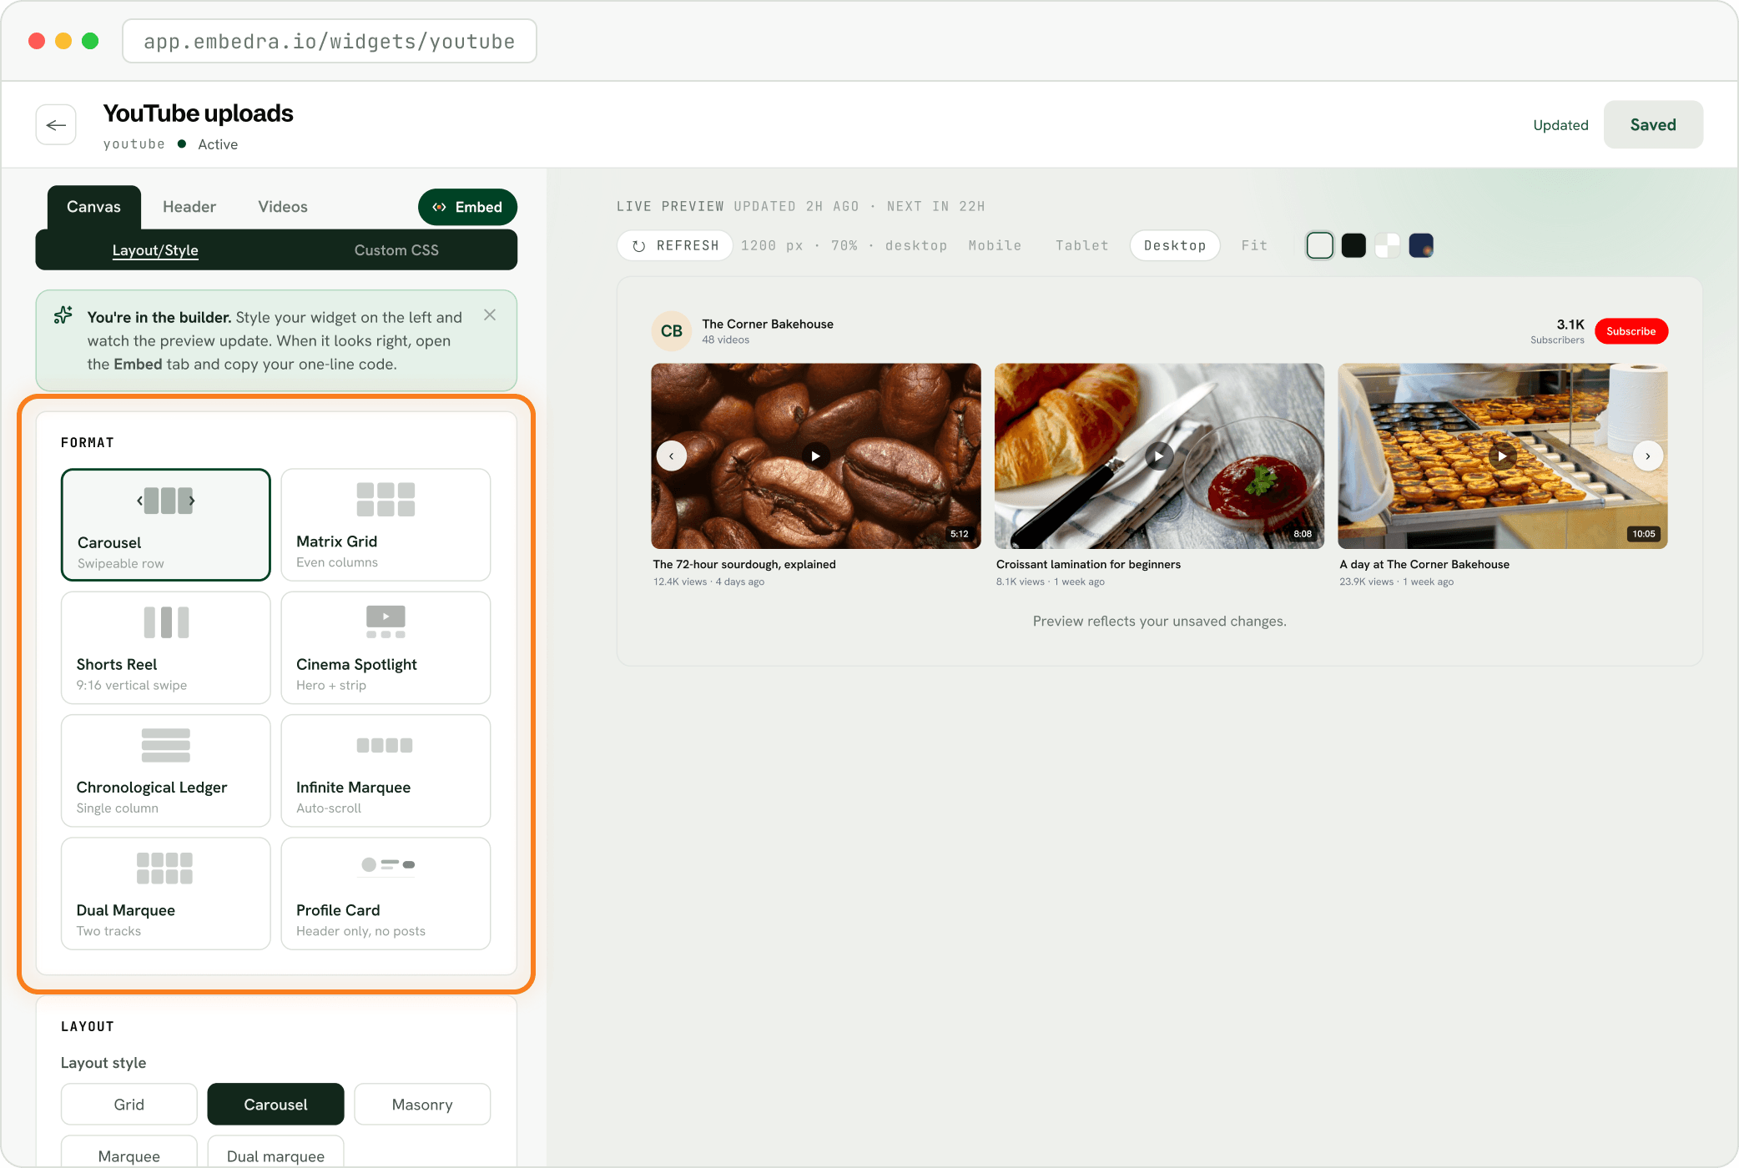Select Masonry layout style
1739x1168 pixels.
click(422, 1105)
